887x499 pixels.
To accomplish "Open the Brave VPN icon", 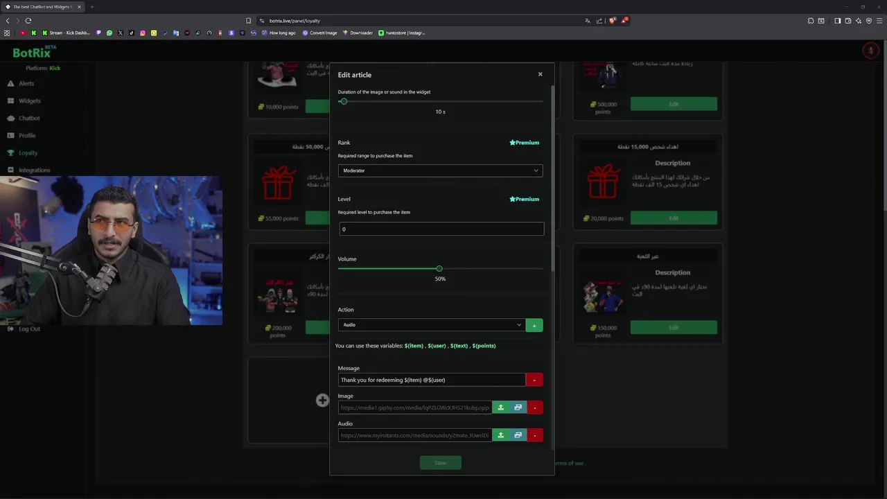I will 869,21.
